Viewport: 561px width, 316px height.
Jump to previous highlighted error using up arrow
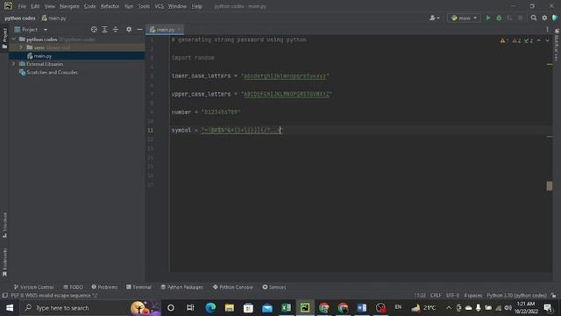pos(539,40)
